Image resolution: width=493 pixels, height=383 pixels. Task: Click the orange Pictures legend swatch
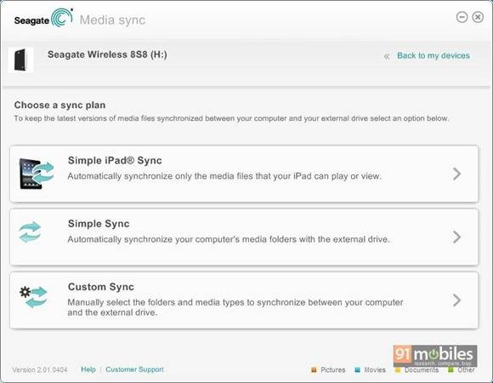(314, 369)
